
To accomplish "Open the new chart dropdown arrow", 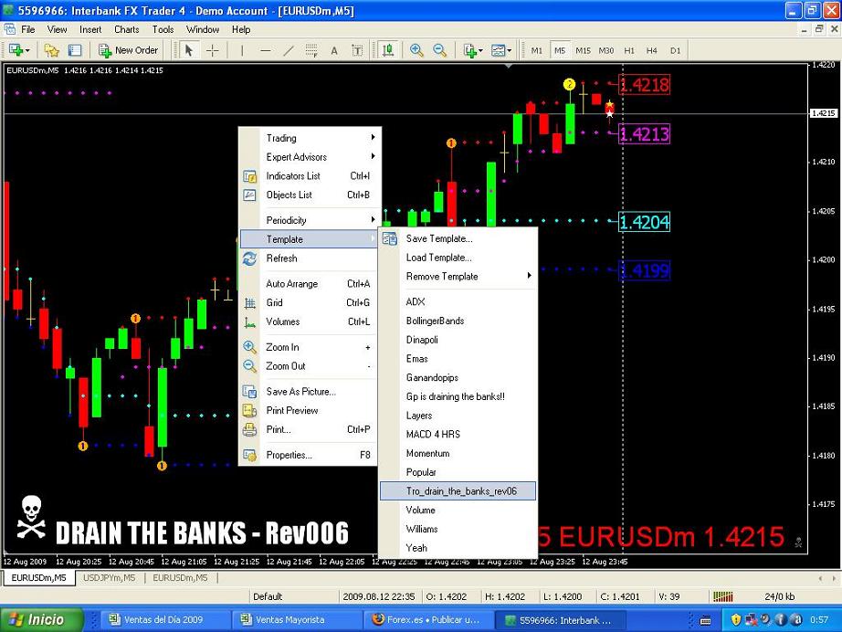I will 28,50.
